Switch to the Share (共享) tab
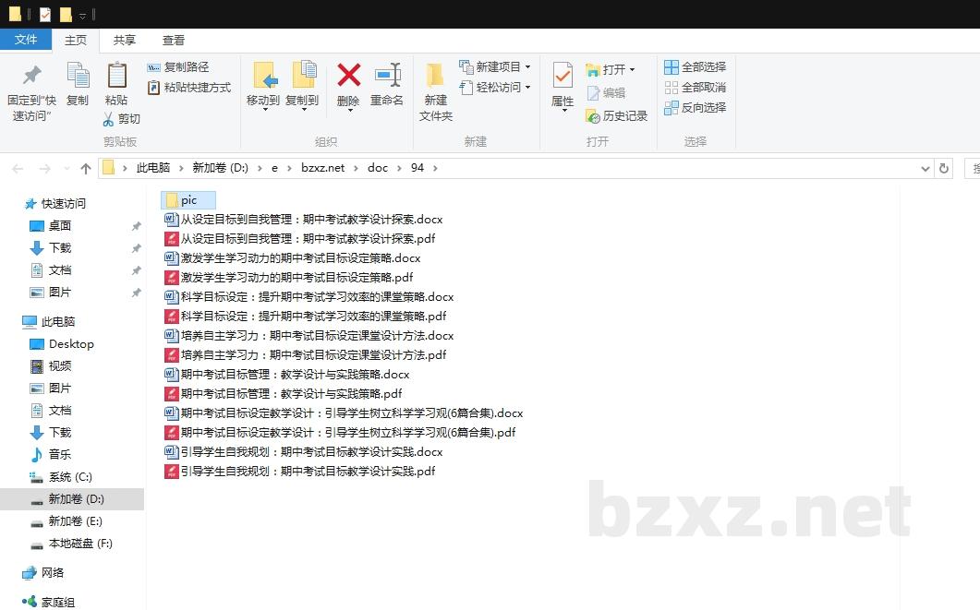This screenshot has width=980, height=610. 124,40
